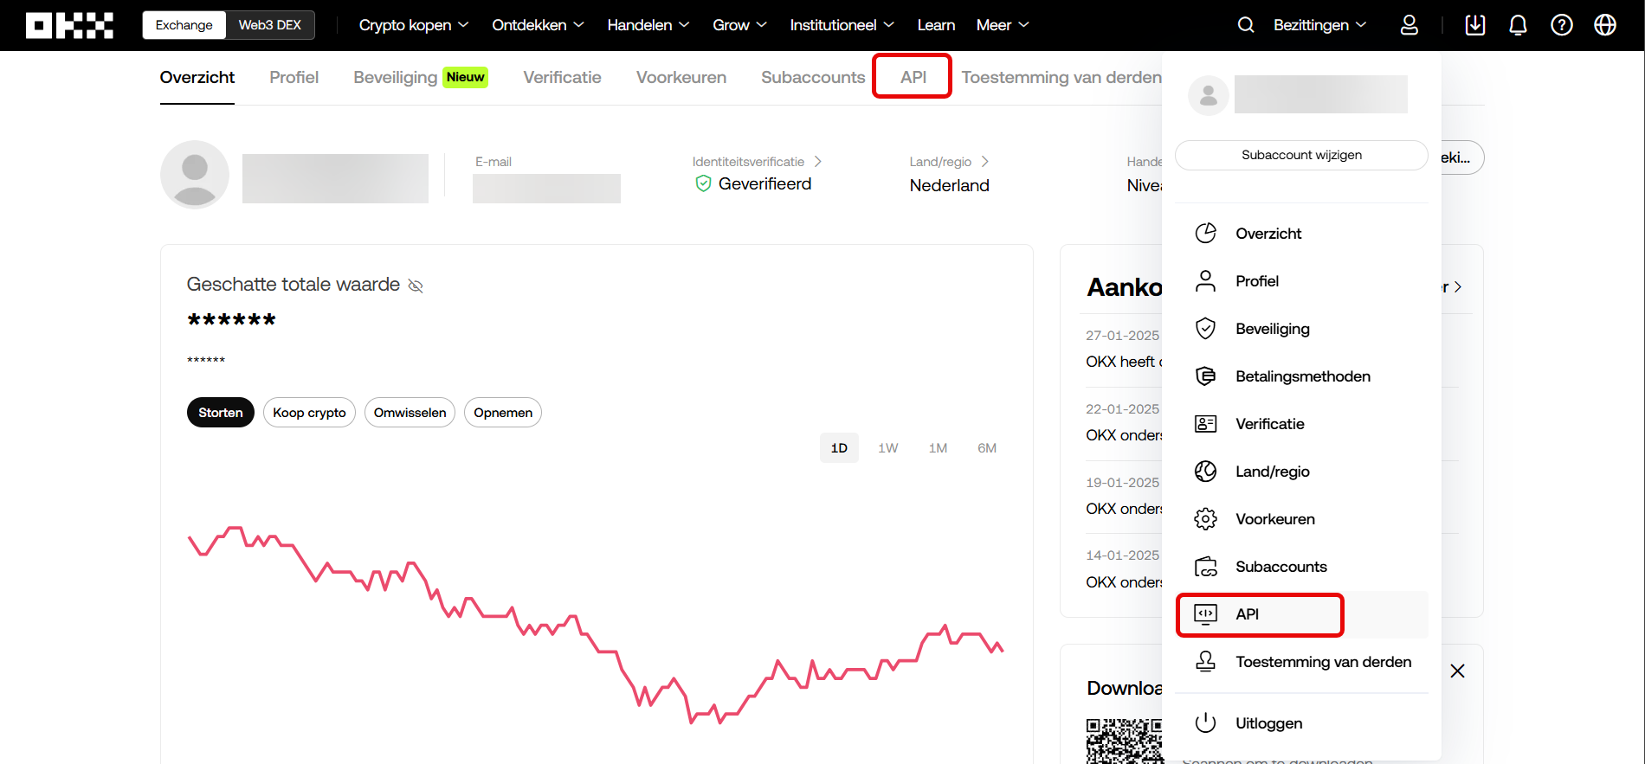Viewport: 1645px width, 764px height.
Task: Close the download banner with X
Action: click(x=1457, y=671)
